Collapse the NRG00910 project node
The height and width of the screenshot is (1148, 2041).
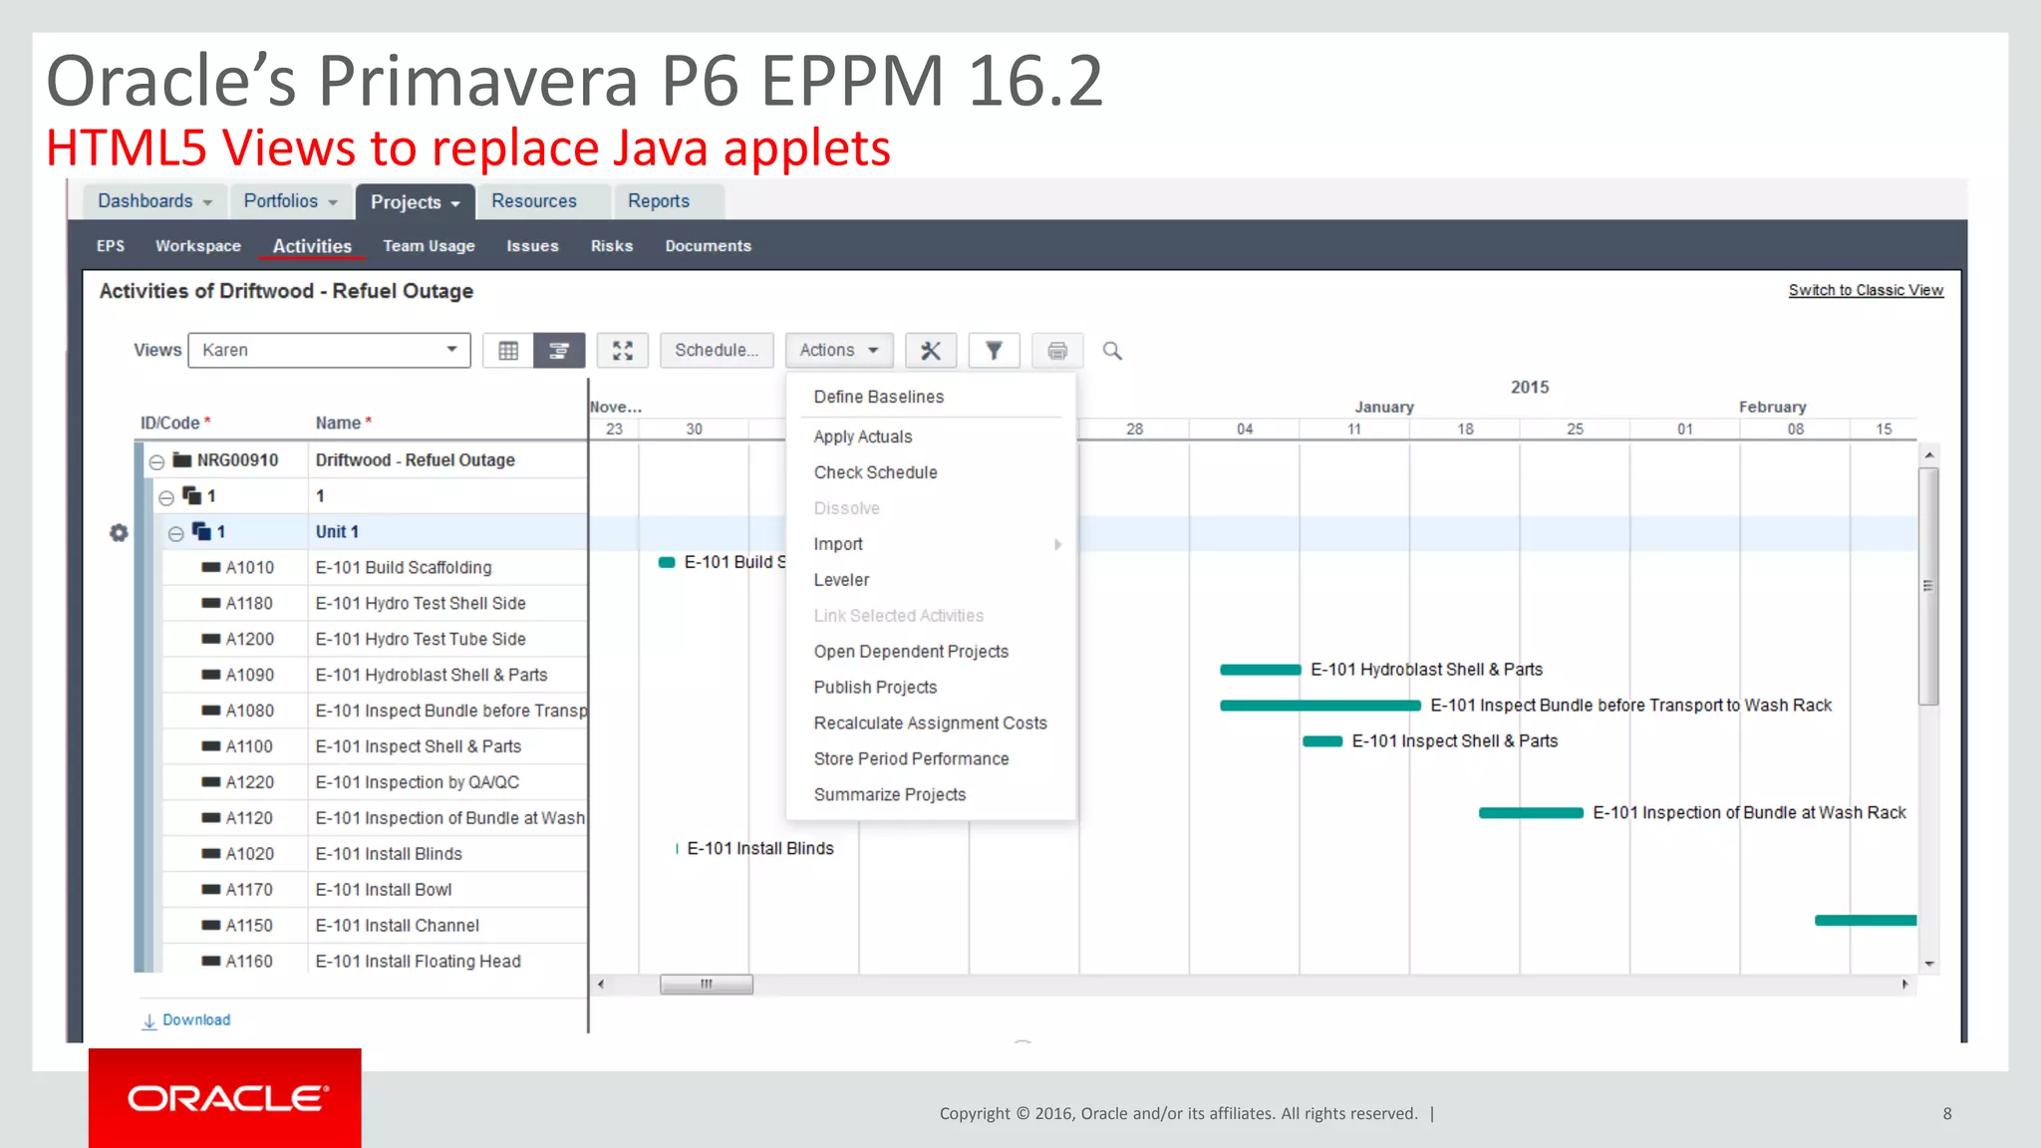[156, 461]
